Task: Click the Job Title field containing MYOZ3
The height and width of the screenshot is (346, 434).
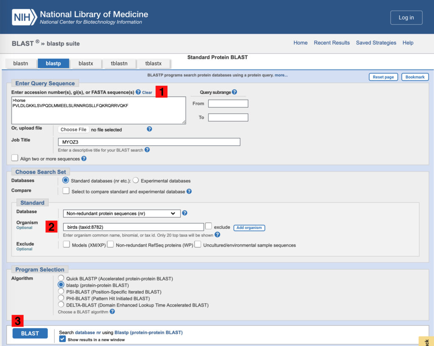Action: (149, 142)
